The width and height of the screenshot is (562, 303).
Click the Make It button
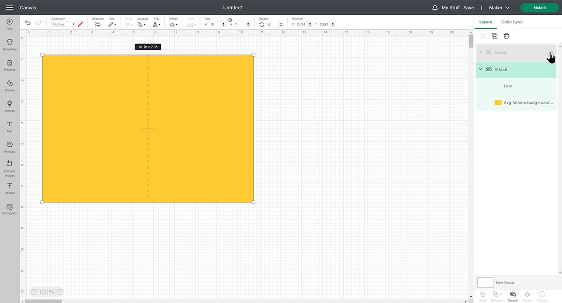pyautogui.click(x=539, y=7)
